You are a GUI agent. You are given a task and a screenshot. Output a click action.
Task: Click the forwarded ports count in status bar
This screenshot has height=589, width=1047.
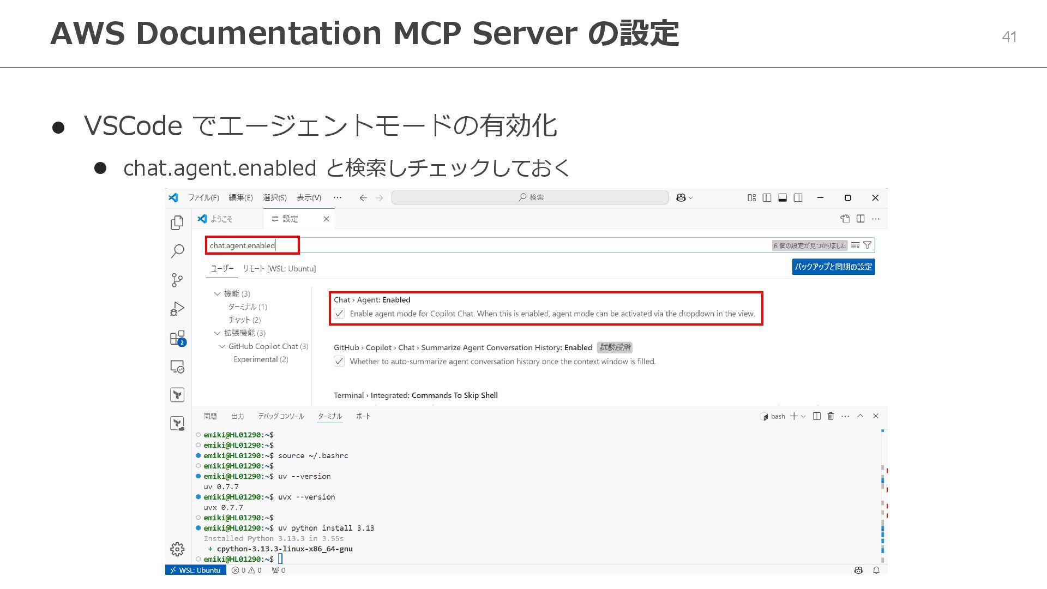point(279,570)
